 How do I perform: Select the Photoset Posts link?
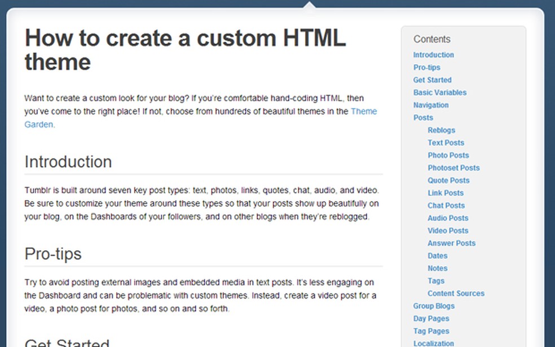453,168
